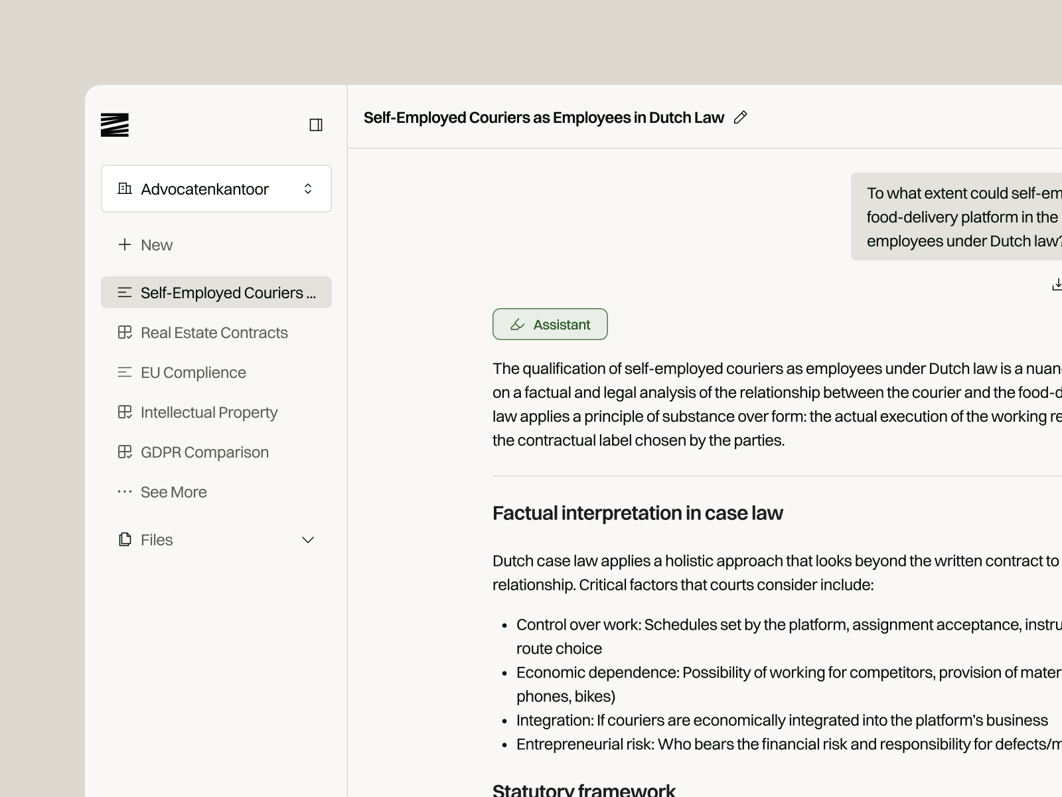Click the table icon beside GDPR Comparison
1062x797 pixels.
coord(125,452)
